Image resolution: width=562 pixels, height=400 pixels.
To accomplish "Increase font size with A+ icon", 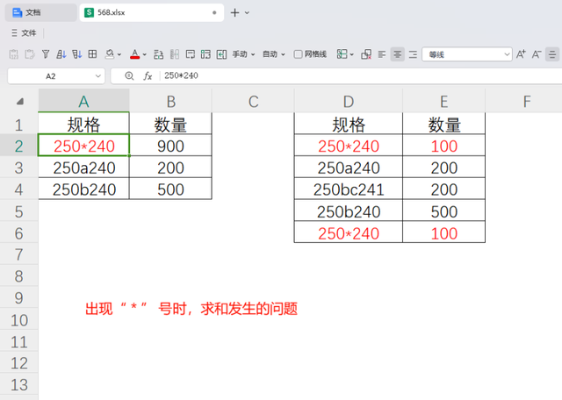I will (521, 54).
